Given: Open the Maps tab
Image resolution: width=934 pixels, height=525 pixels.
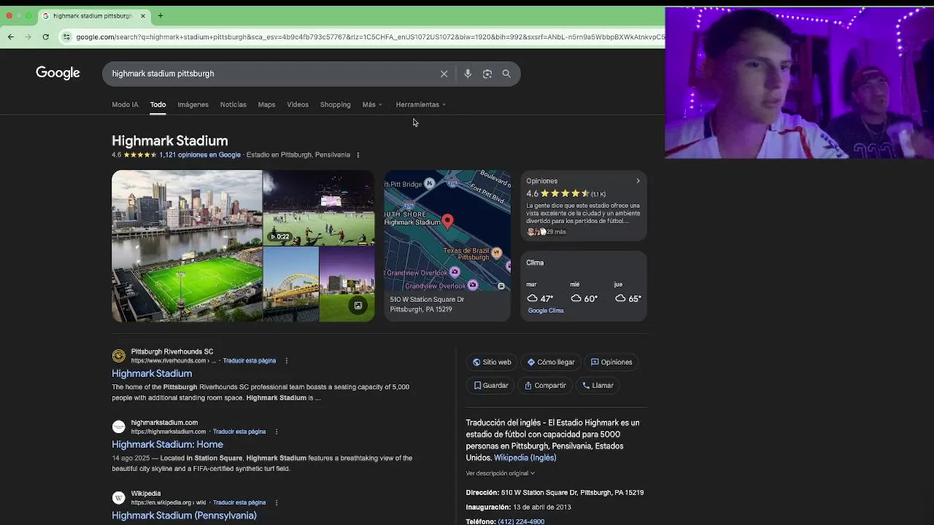Looking at the screenshot, I should coord(266,104).
